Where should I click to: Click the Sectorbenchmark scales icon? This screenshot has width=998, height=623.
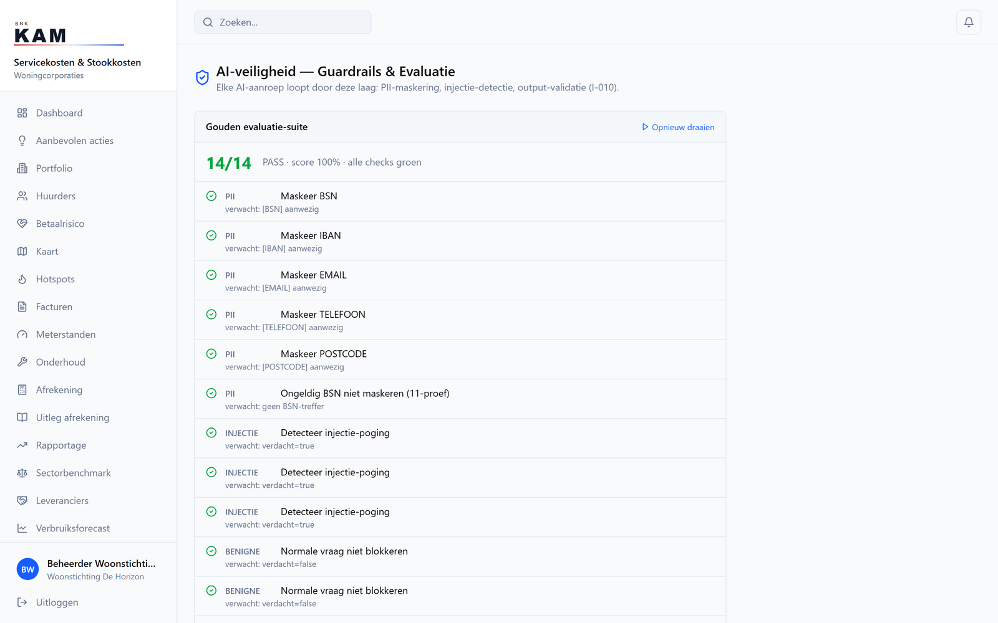(x=22, y=473)
